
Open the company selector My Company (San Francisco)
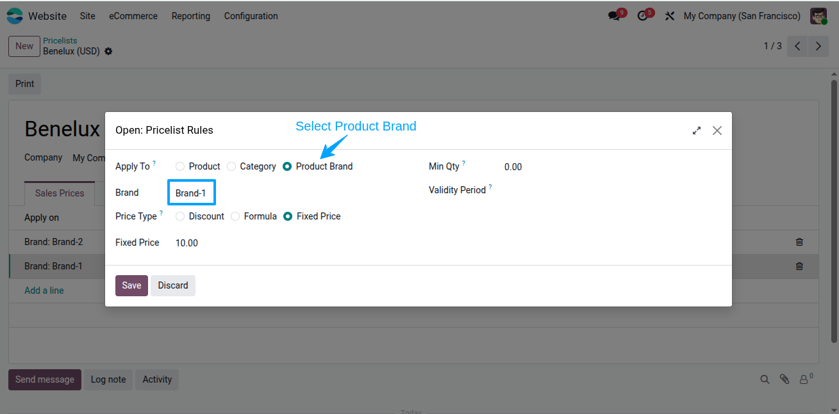[742, 16]
